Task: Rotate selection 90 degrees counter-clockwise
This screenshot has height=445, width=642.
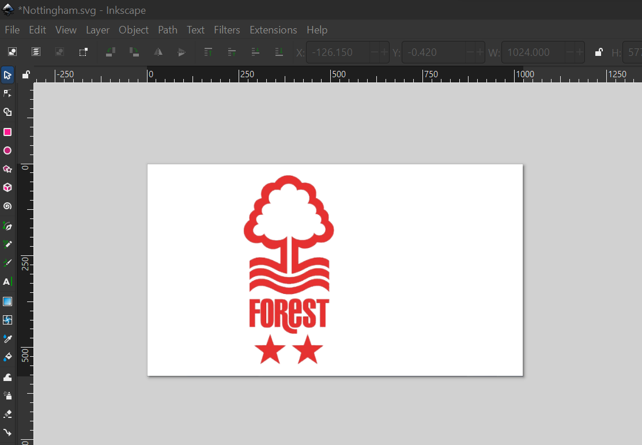Action: (x=111, y=52)
